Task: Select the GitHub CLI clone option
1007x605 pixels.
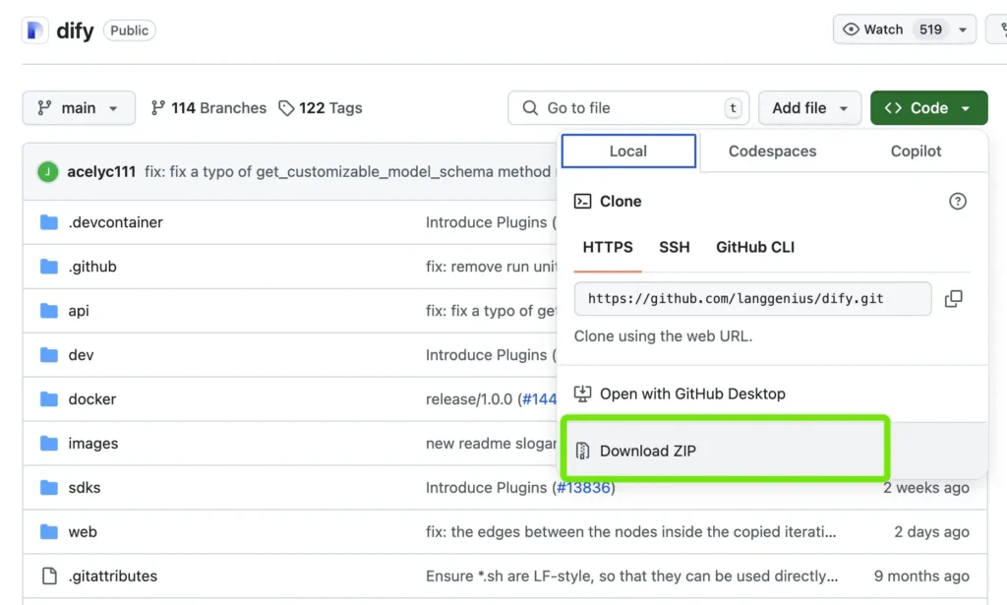Action: (x=754, y=247)
